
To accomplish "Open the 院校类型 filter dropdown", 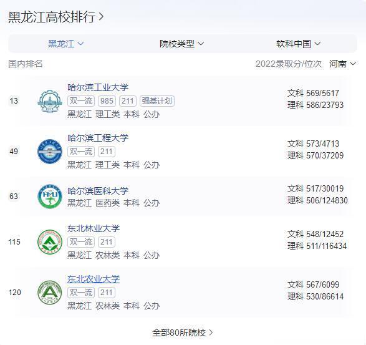I will (x=181, y=44).
